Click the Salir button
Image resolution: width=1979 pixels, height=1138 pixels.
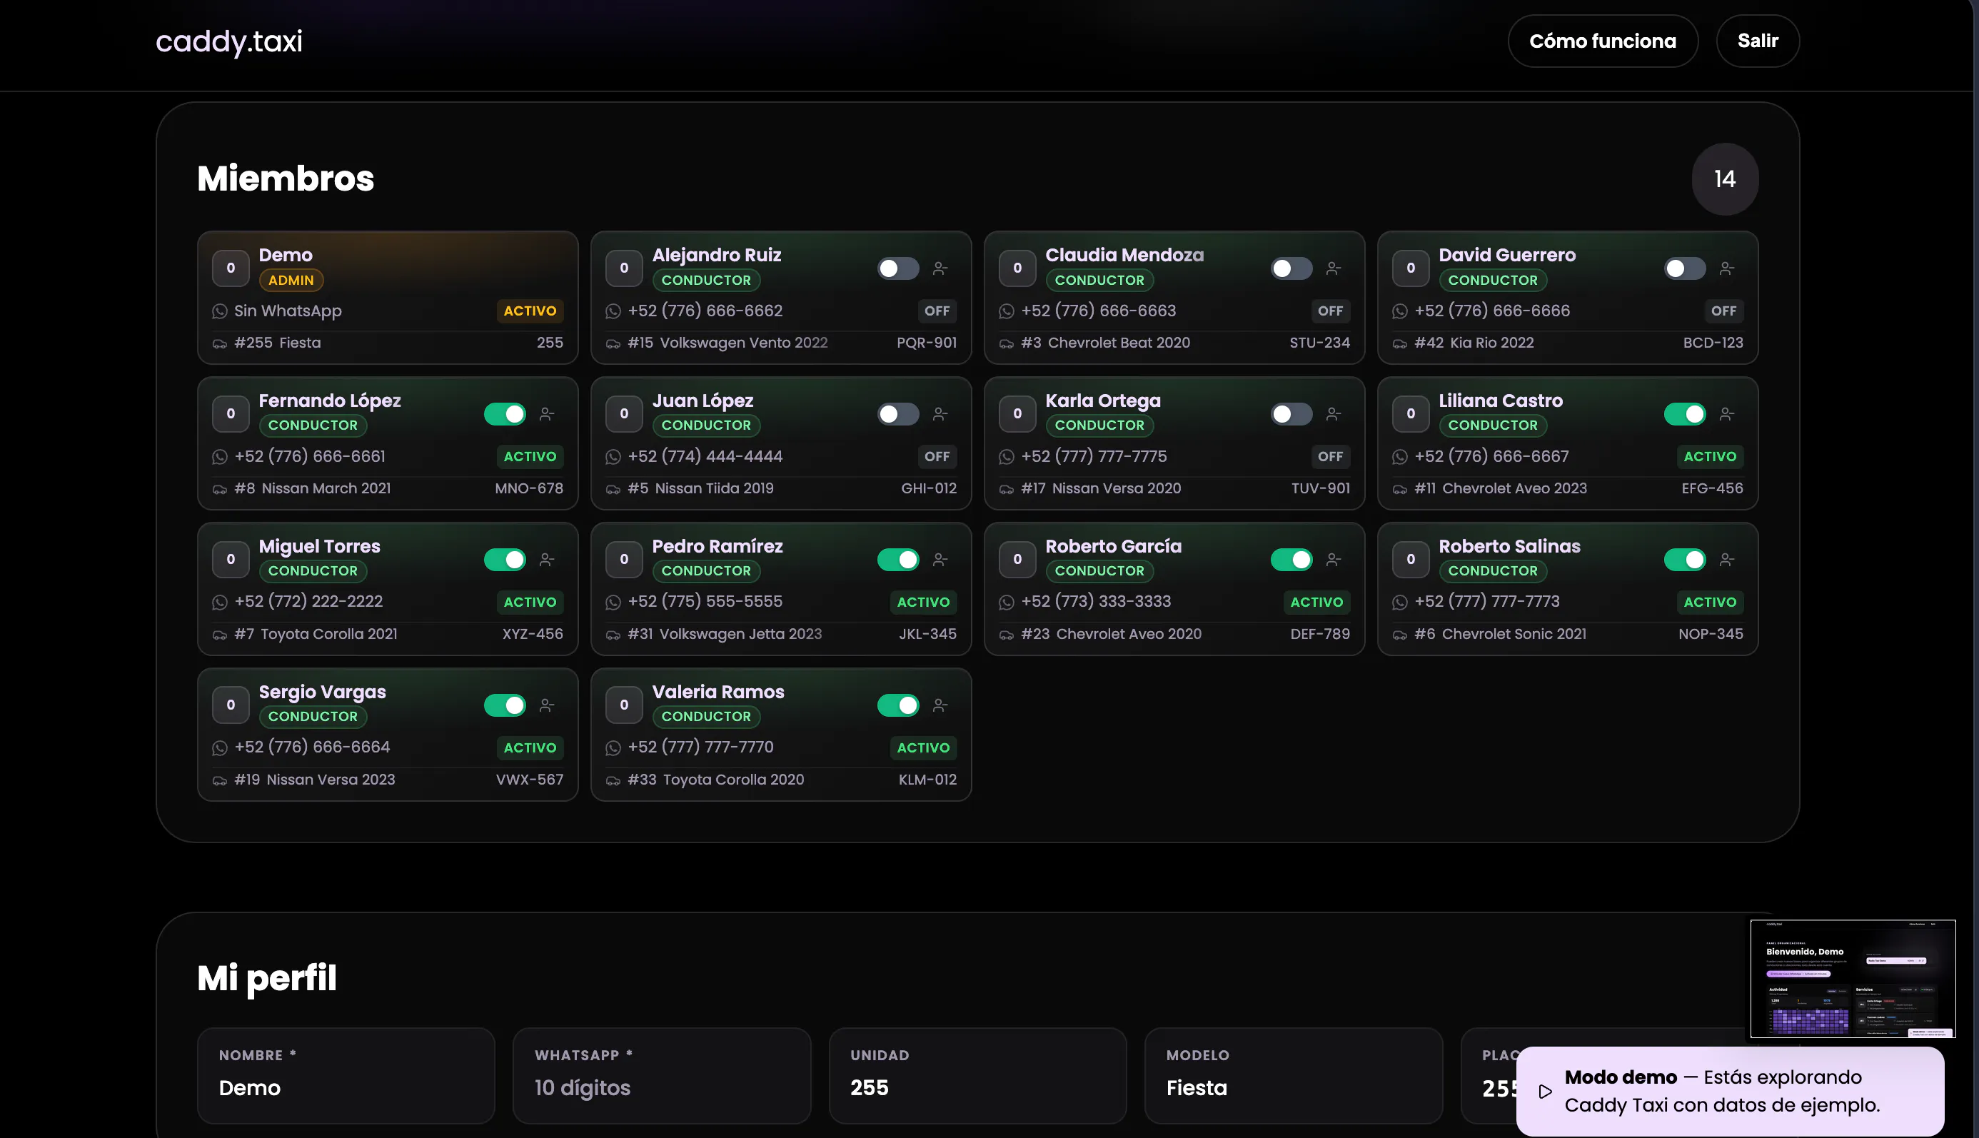[1758, 41]
